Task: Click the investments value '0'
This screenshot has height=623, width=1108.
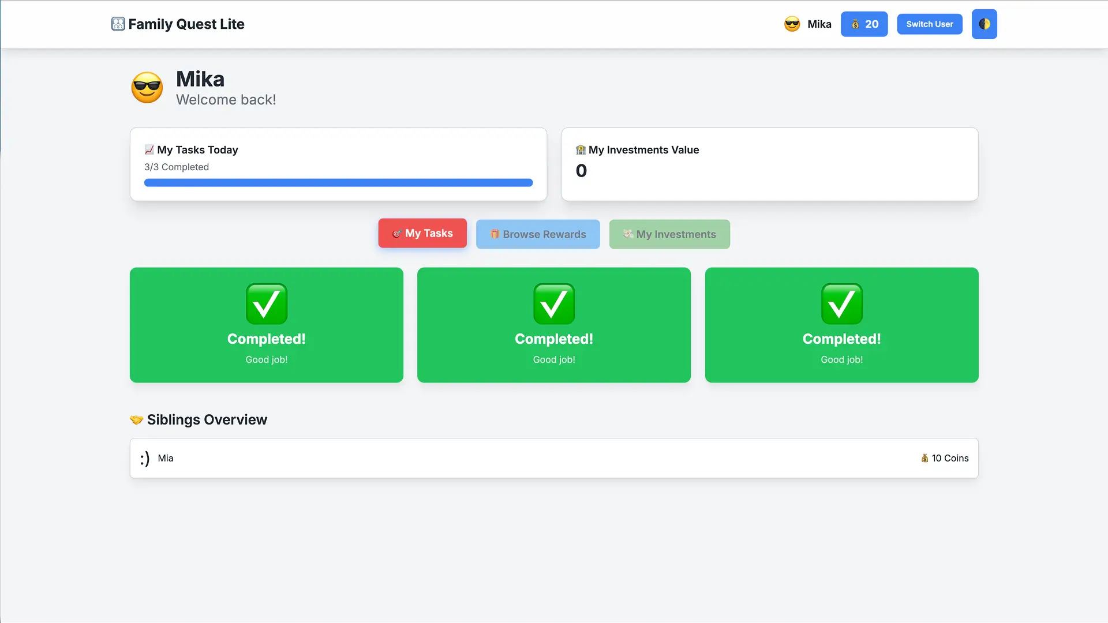Action: (581, 171)
